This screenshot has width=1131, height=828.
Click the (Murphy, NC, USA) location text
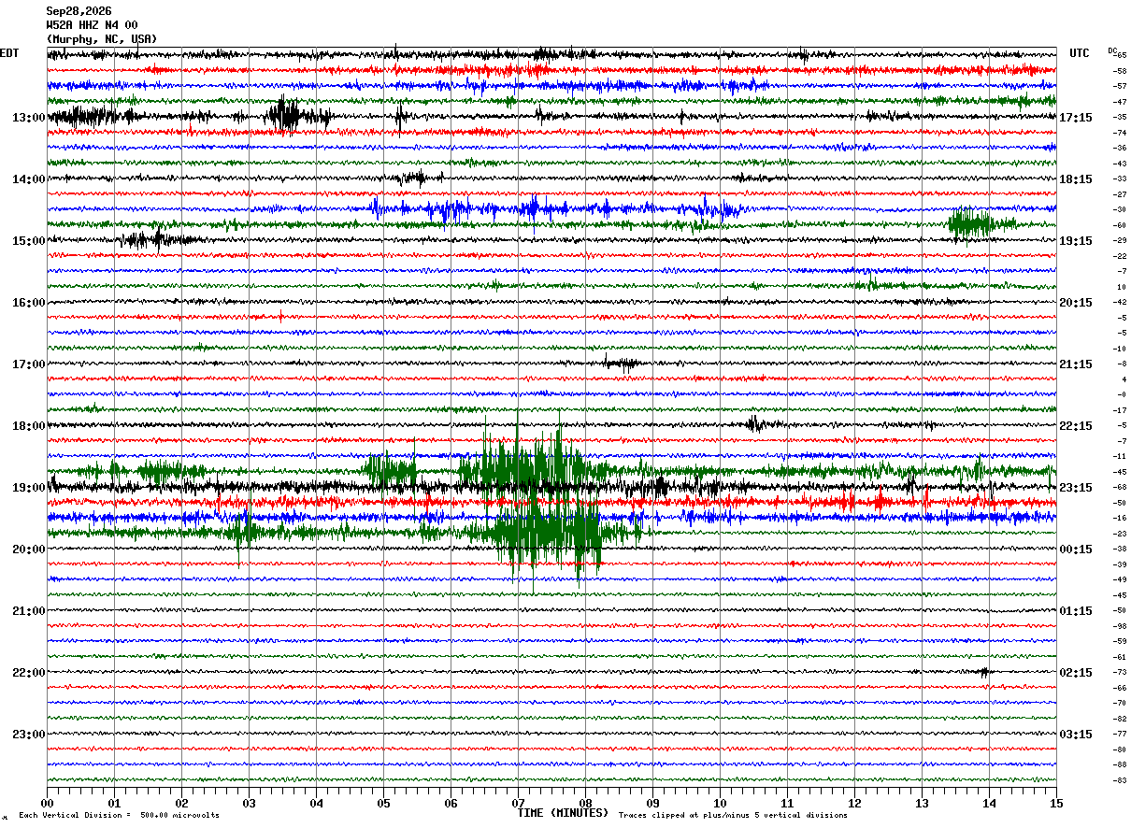[x=102, y=39]
